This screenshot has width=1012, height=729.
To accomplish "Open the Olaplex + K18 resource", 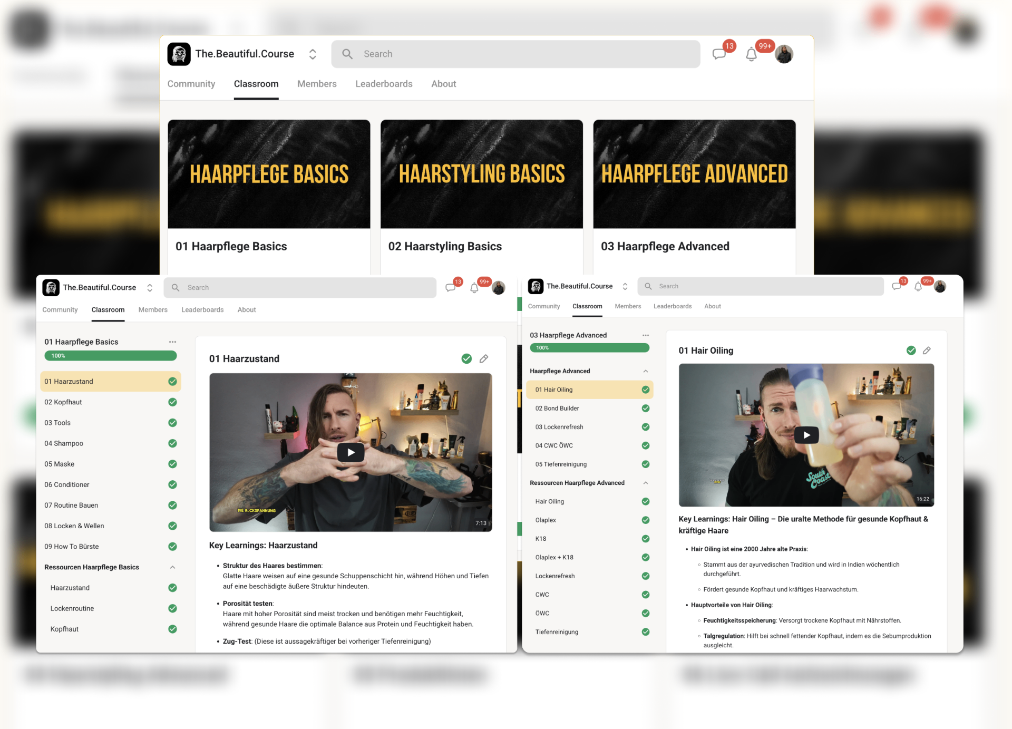I will click(554, 557).
